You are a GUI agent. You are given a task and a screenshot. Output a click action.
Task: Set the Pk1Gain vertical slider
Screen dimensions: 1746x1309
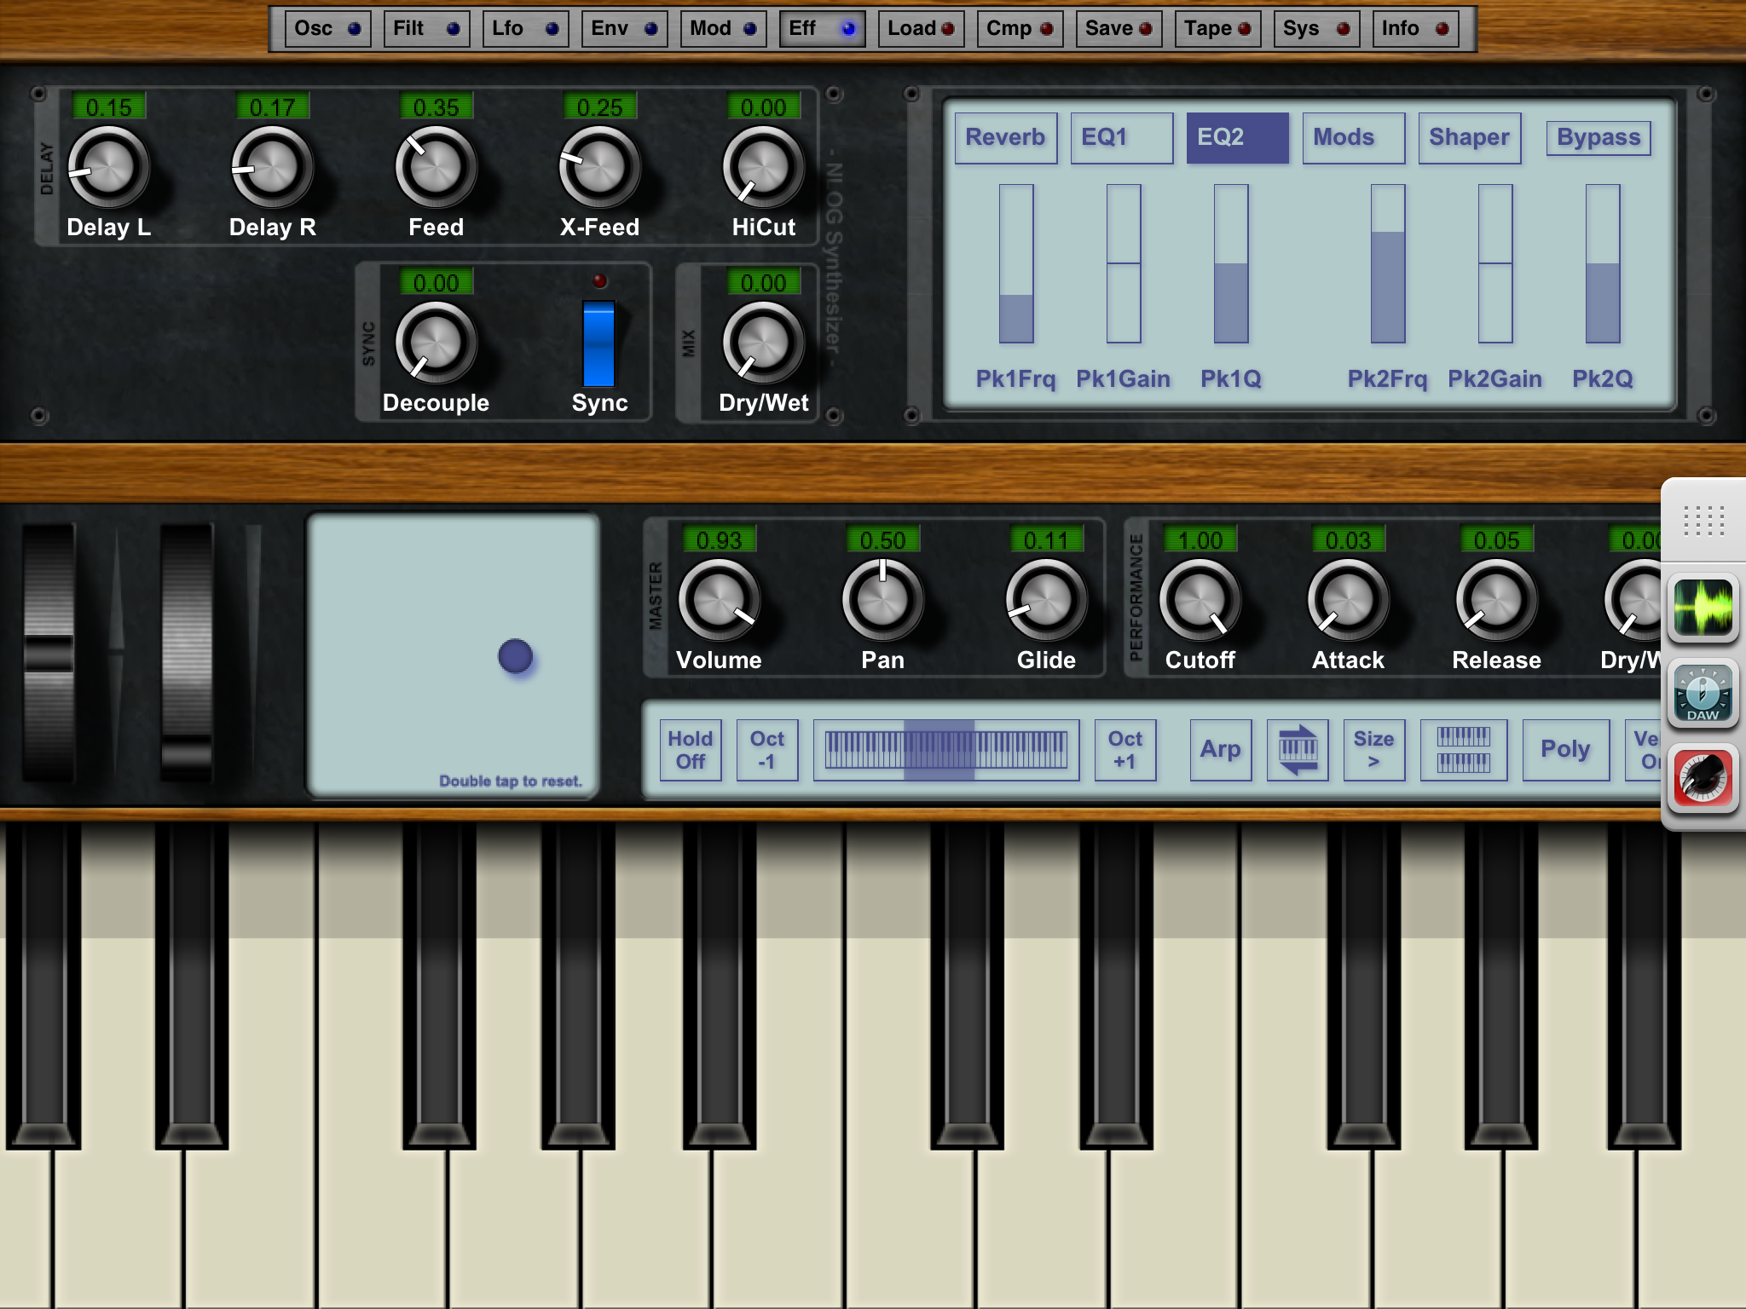[x=1124, y=263]
